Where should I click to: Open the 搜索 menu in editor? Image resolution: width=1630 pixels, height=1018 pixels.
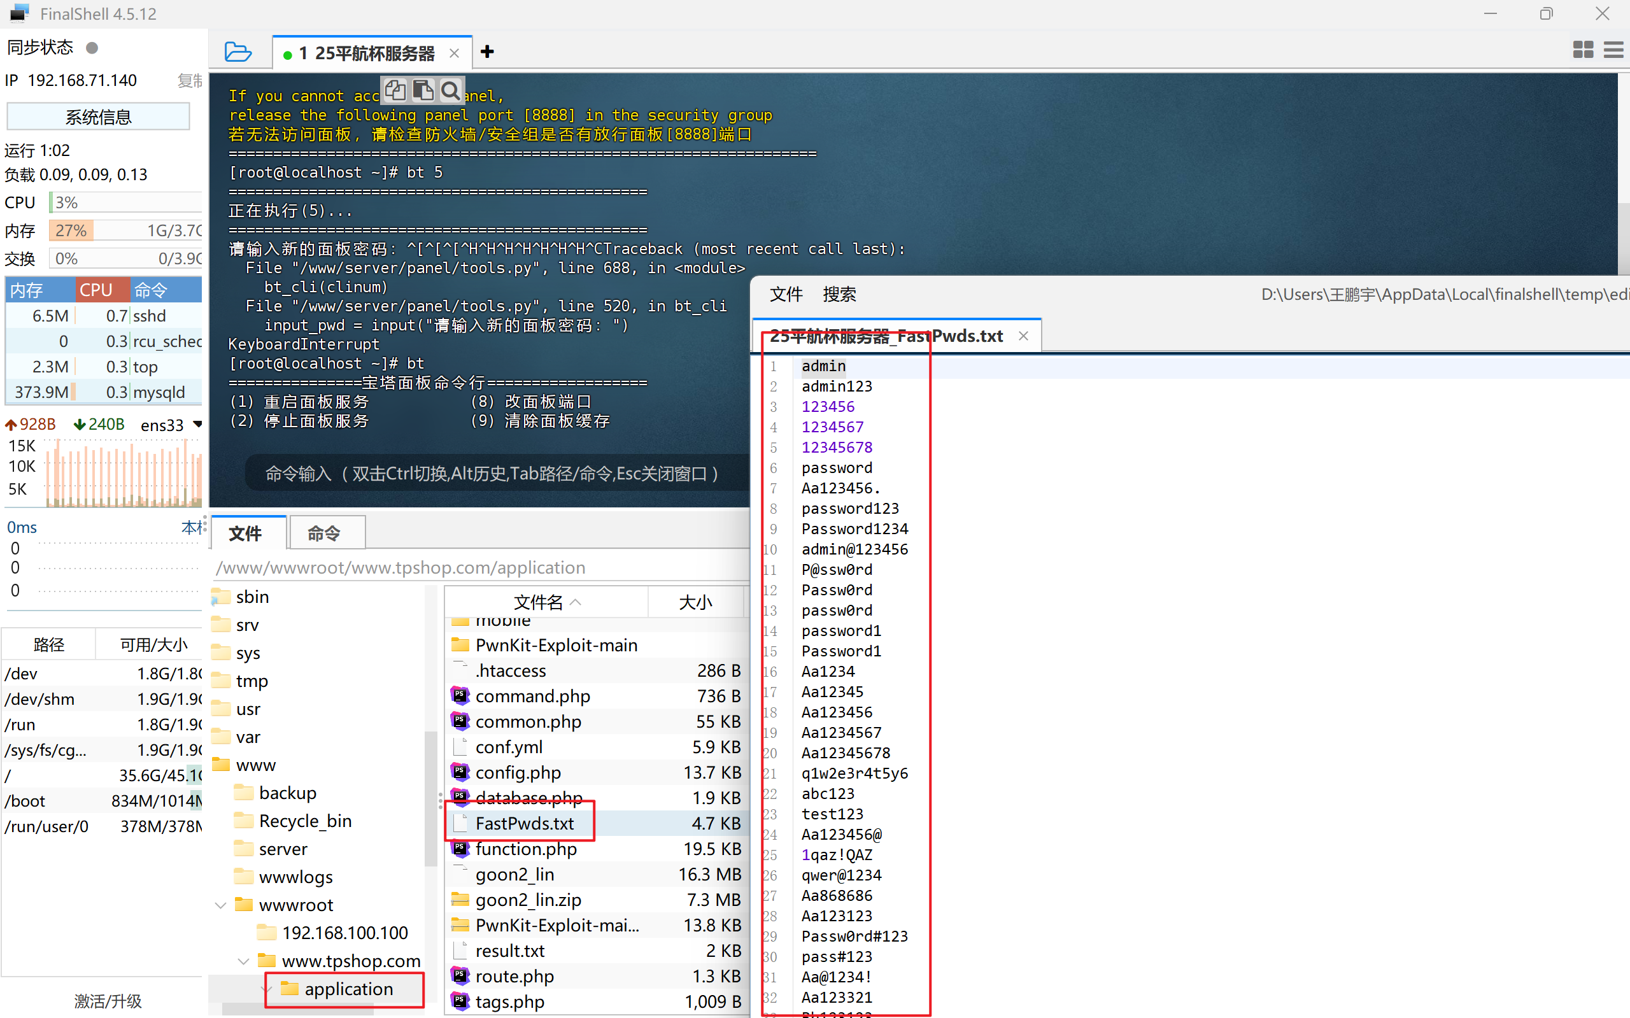tap(839, 294)
